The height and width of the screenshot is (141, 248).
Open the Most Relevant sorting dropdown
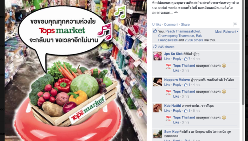pos(227,32)
